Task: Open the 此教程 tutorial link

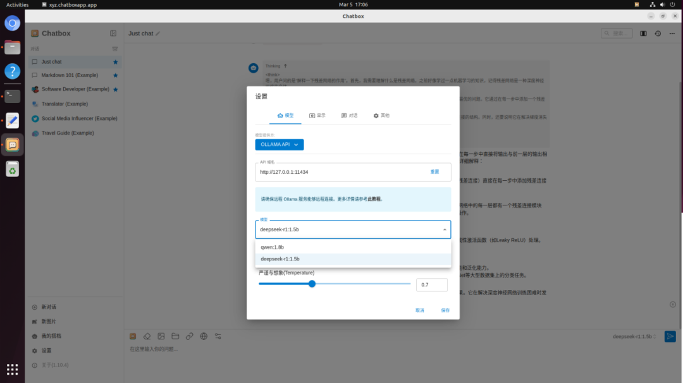Action: (374, 199)
